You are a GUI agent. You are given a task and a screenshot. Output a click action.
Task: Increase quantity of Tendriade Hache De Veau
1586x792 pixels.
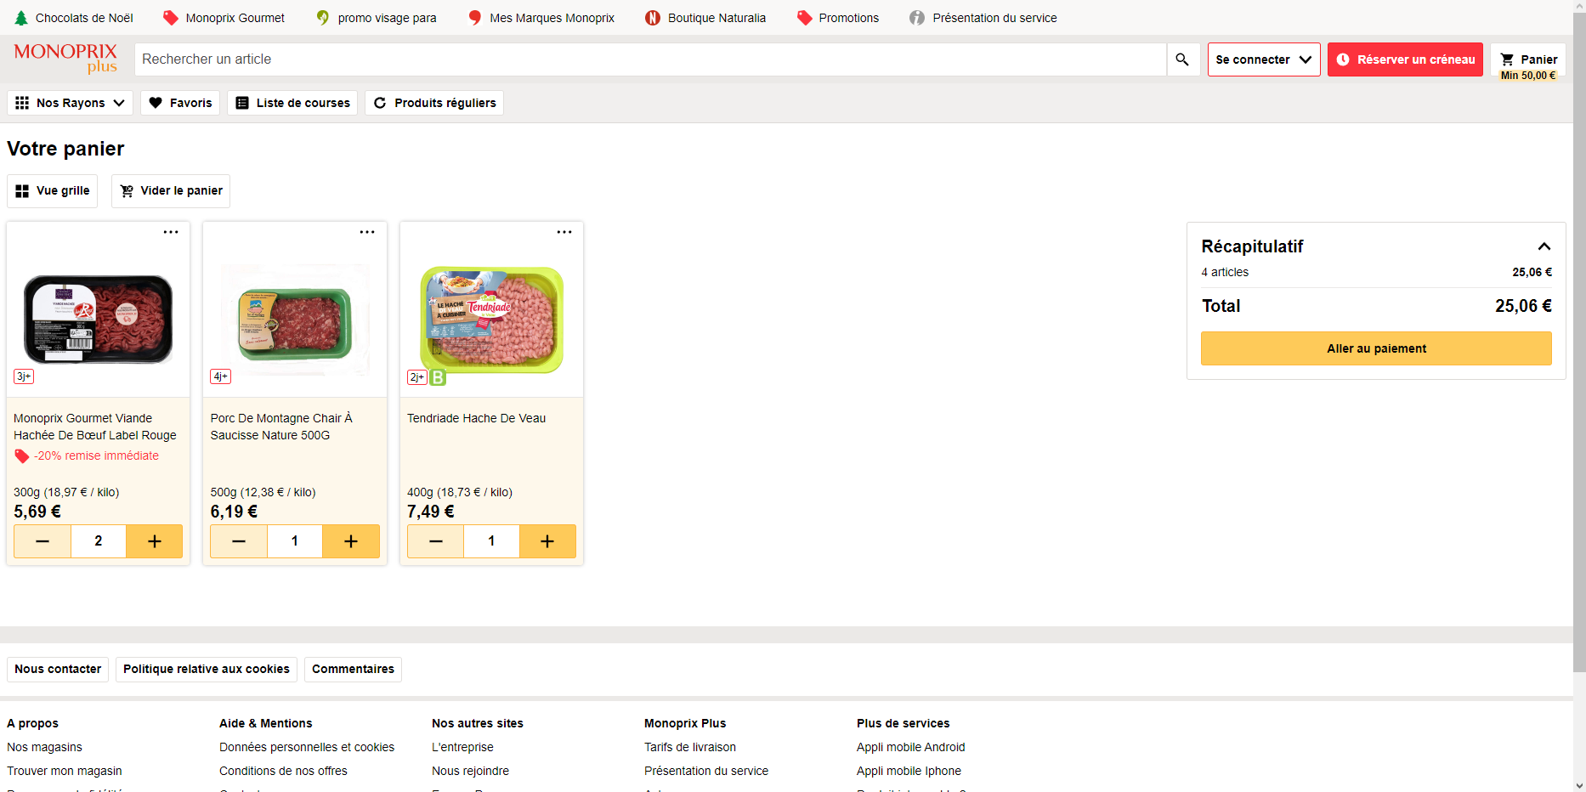[x=547, y=541]
